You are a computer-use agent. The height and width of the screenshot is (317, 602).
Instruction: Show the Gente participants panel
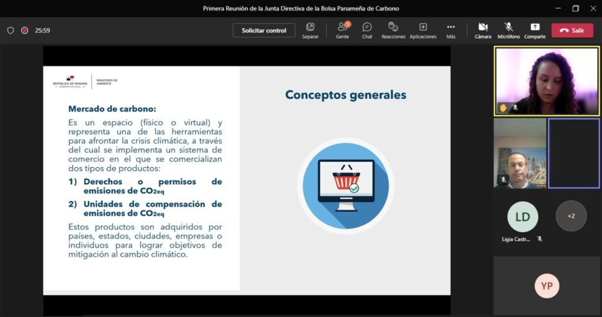click(x=343, y=31)
